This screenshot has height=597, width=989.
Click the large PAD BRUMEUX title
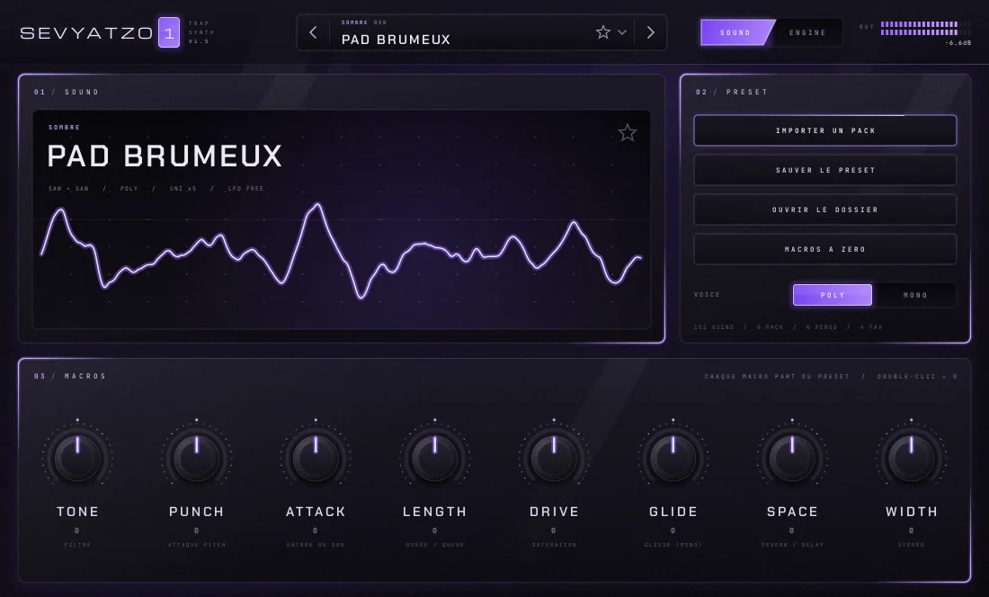pos(165,156)
